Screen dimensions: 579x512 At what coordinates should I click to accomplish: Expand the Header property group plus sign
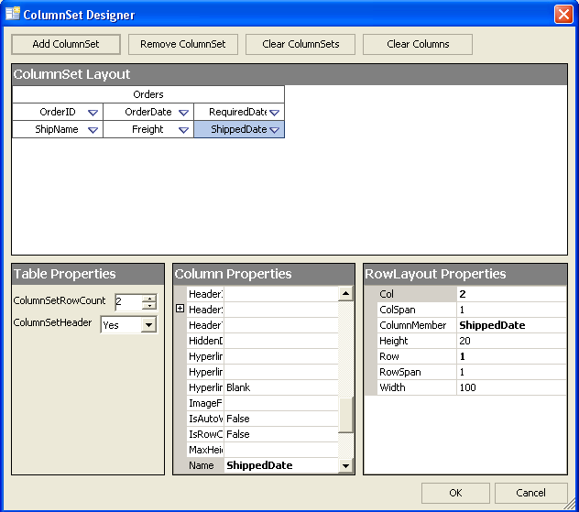pos(180,309)
